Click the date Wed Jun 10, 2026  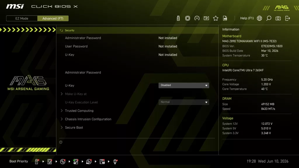coord(273,161)
